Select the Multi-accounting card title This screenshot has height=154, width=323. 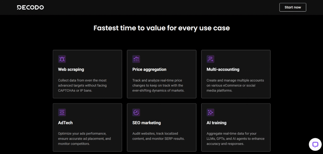[223, 69]
